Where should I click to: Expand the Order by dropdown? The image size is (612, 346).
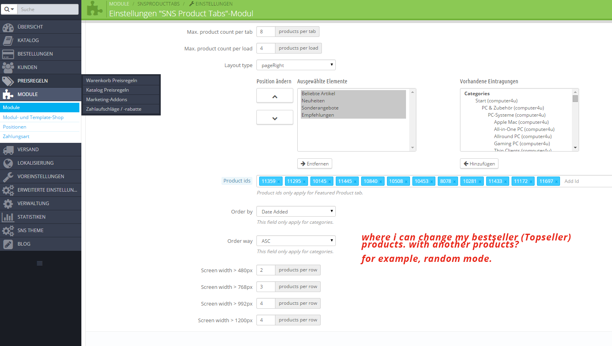coord(296,211)
